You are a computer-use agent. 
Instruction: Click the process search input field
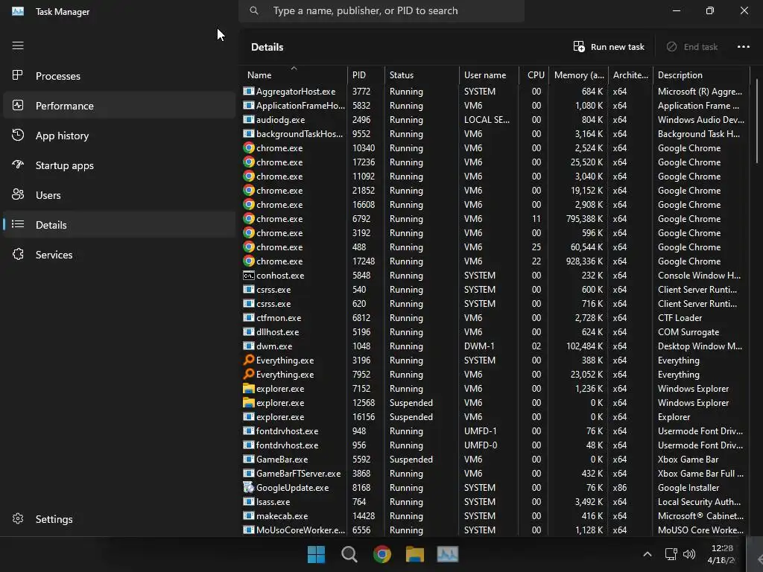click(x=381, y=10)
